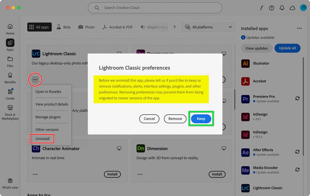Open the Adobe Fonts icon in top bar
The height and width of the screenshot is (196, 310).
pos(262,8)
